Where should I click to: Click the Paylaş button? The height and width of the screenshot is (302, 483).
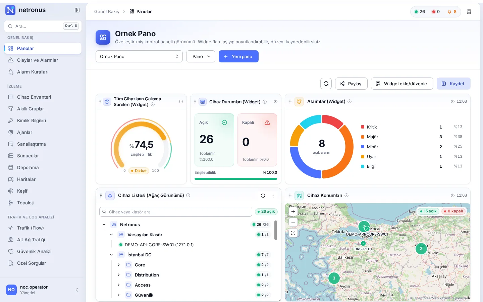(x=351, y=84)
